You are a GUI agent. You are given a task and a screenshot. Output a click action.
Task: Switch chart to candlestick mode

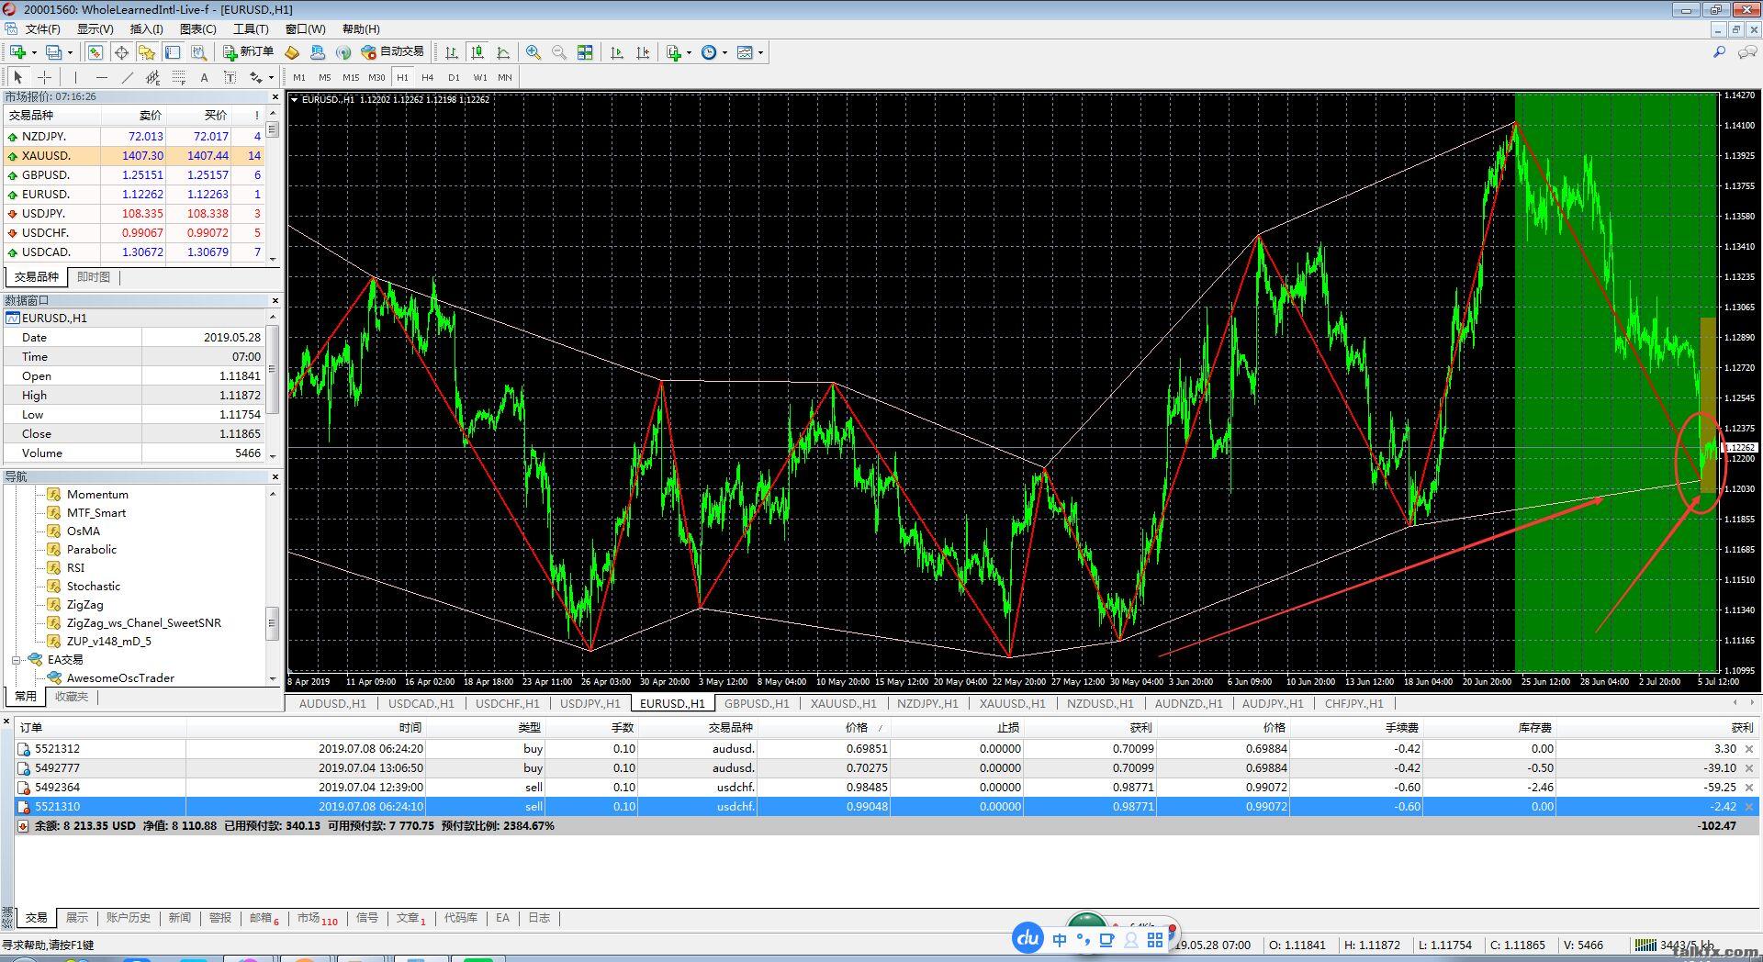click(477, 52)
